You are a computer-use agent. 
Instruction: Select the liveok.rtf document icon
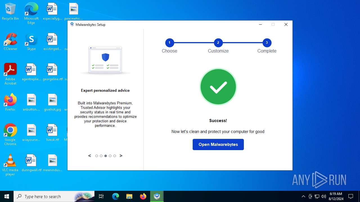(53, 133)
